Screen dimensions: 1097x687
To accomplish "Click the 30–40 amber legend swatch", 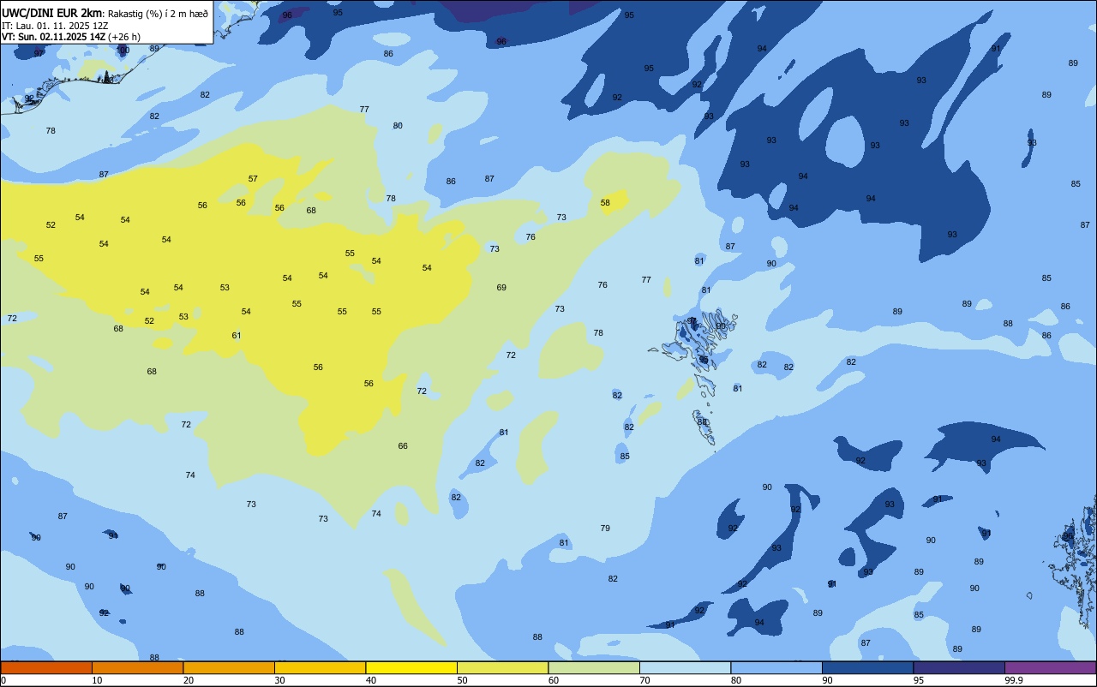I will pos(320,667).
